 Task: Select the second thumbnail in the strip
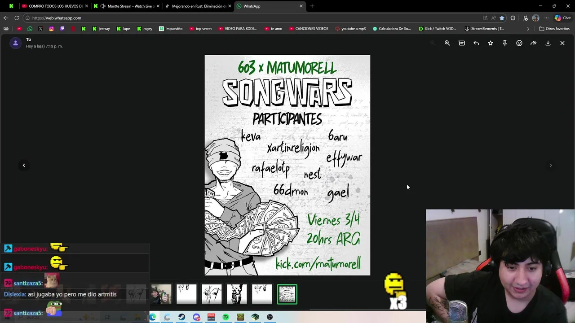tap(186, 294)
